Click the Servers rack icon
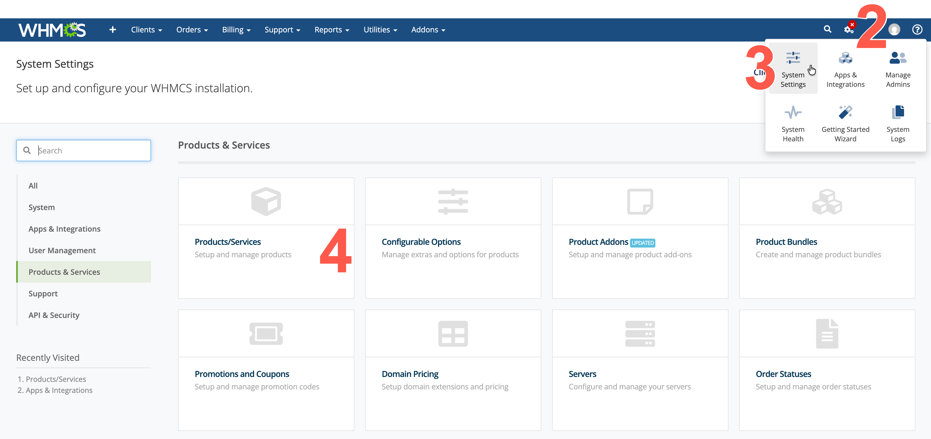 [640, 334]
